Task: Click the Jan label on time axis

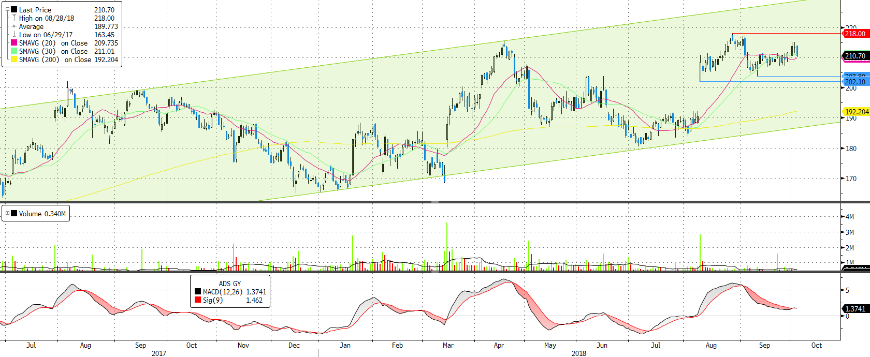Action: (x=345, y=345)
